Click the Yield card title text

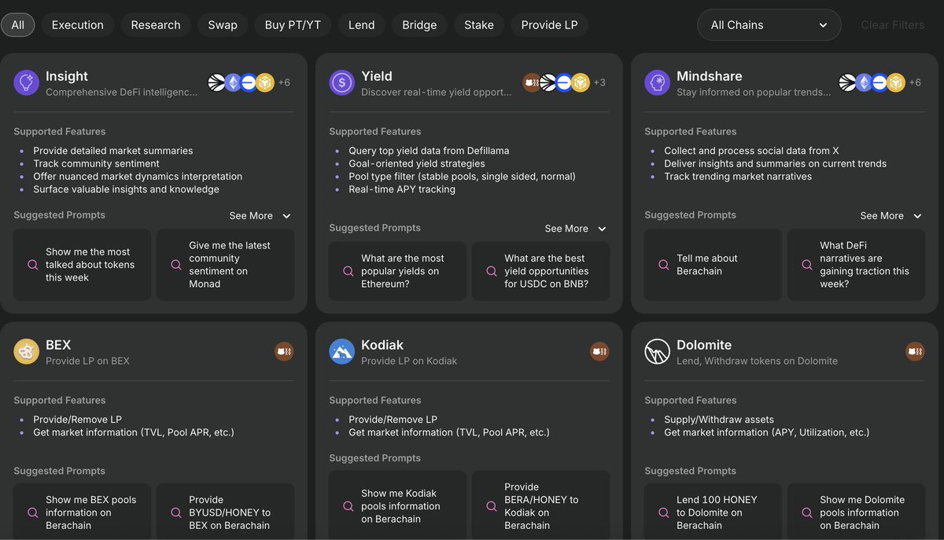(377, 76)
